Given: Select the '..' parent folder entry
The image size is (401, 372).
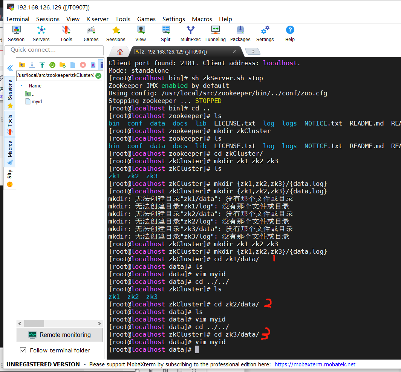Looking at the screenshot, I should (30, 94).
